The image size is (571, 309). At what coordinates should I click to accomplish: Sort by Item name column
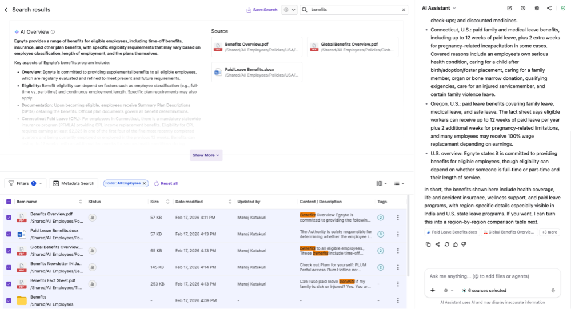[x=81, y=202]
